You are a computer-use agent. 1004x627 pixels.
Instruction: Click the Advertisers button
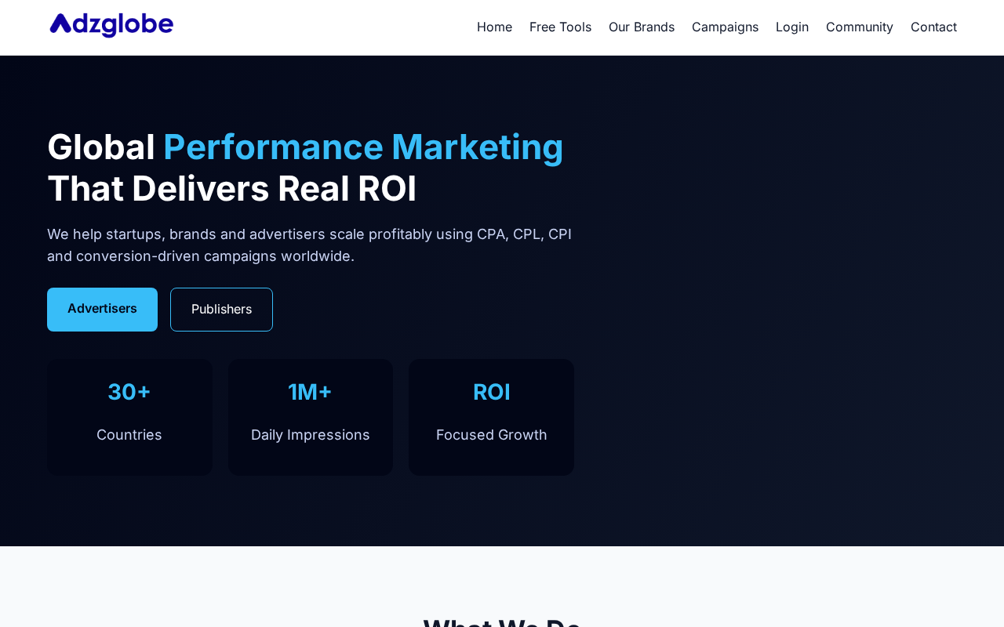(102, 310)
